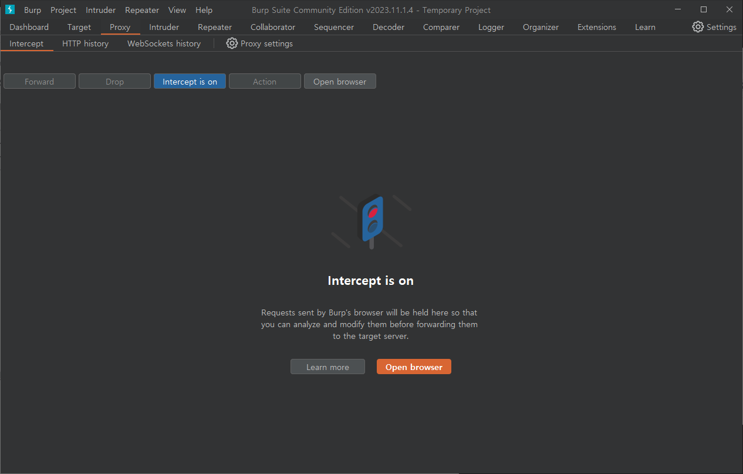Open the Help menu
The height and width of the screenshot is (474, 743).
tap(204, 10)
